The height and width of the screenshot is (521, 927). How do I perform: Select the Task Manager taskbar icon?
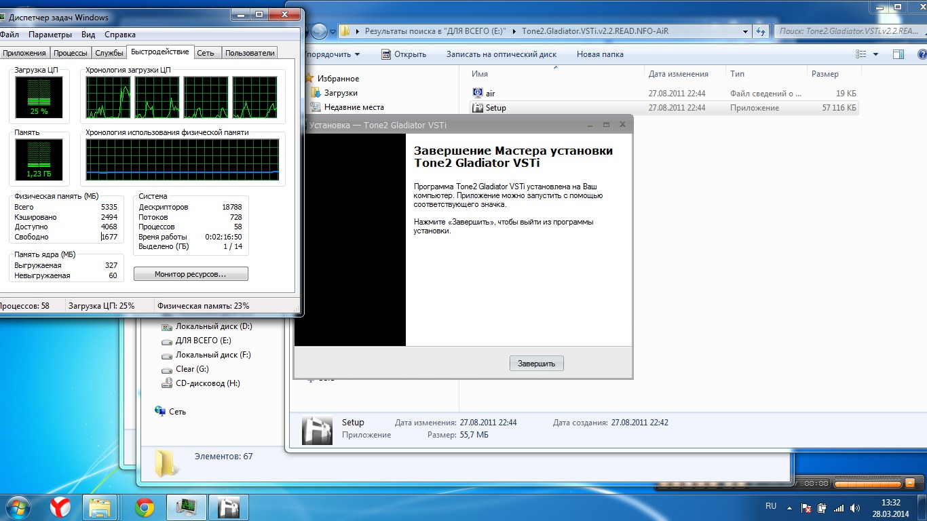(185, 507)
